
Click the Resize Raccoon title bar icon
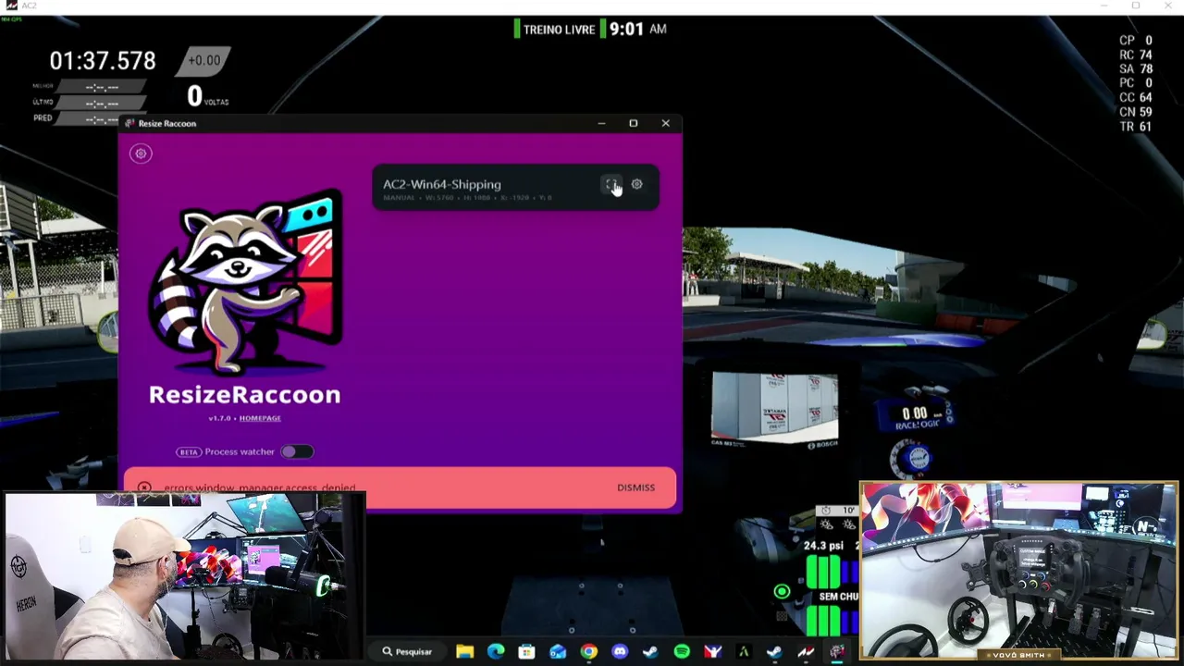(x=129, y=123)
